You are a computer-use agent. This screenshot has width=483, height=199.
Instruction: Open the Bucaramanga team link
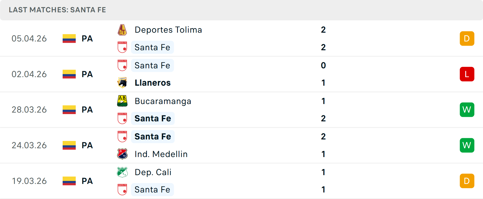(163, 101)
